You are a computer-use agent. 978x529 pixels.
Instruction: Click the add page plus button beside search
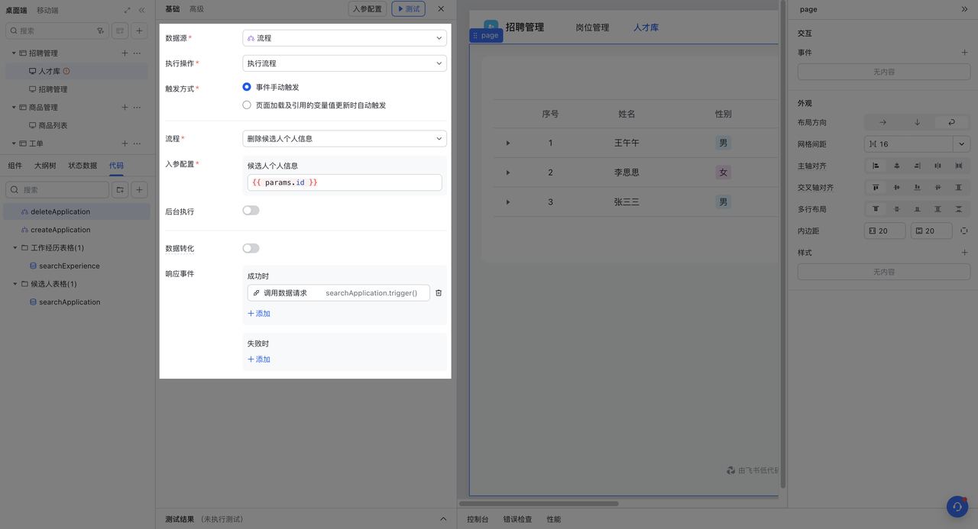pyautogui.click(x=139, y=31)
